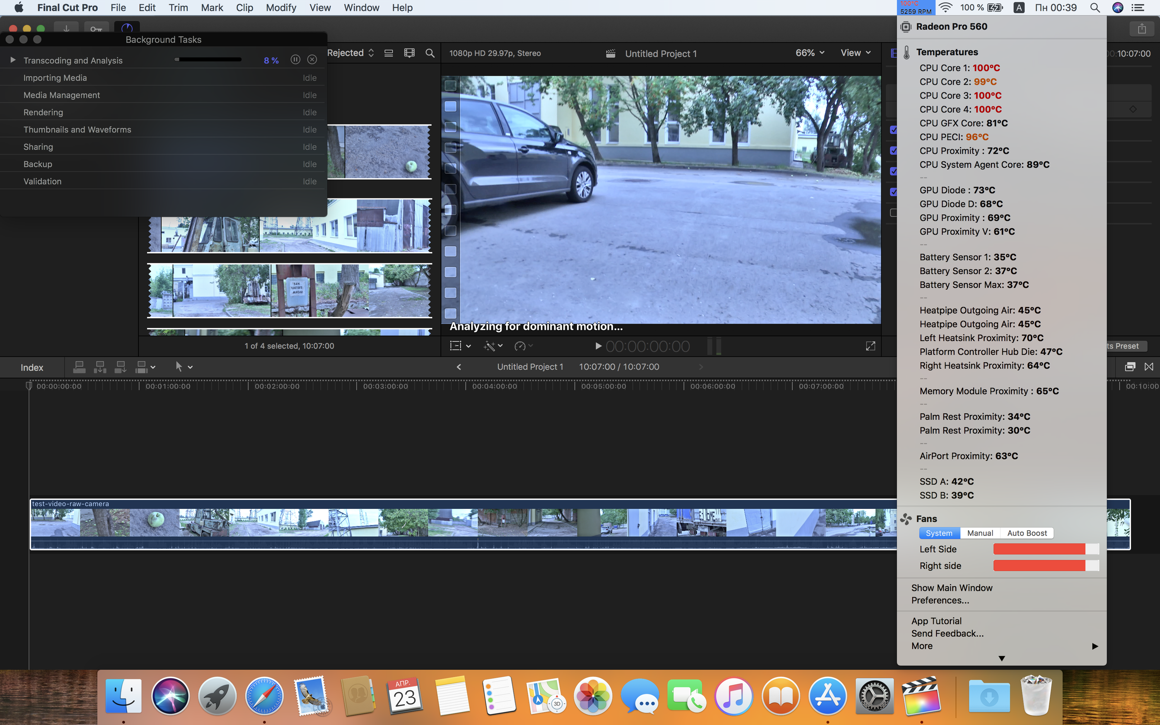
Task: Select Auto Boost fan mode
Action: 1027,533
